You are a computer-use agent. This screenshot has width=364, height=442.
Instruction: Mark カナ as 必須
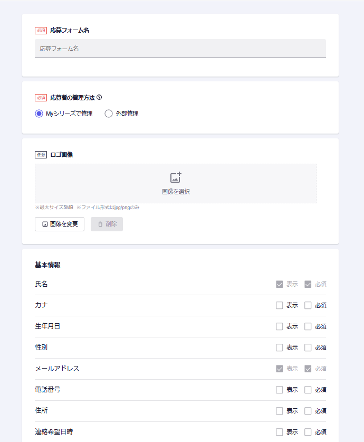[x=308, y=305]
